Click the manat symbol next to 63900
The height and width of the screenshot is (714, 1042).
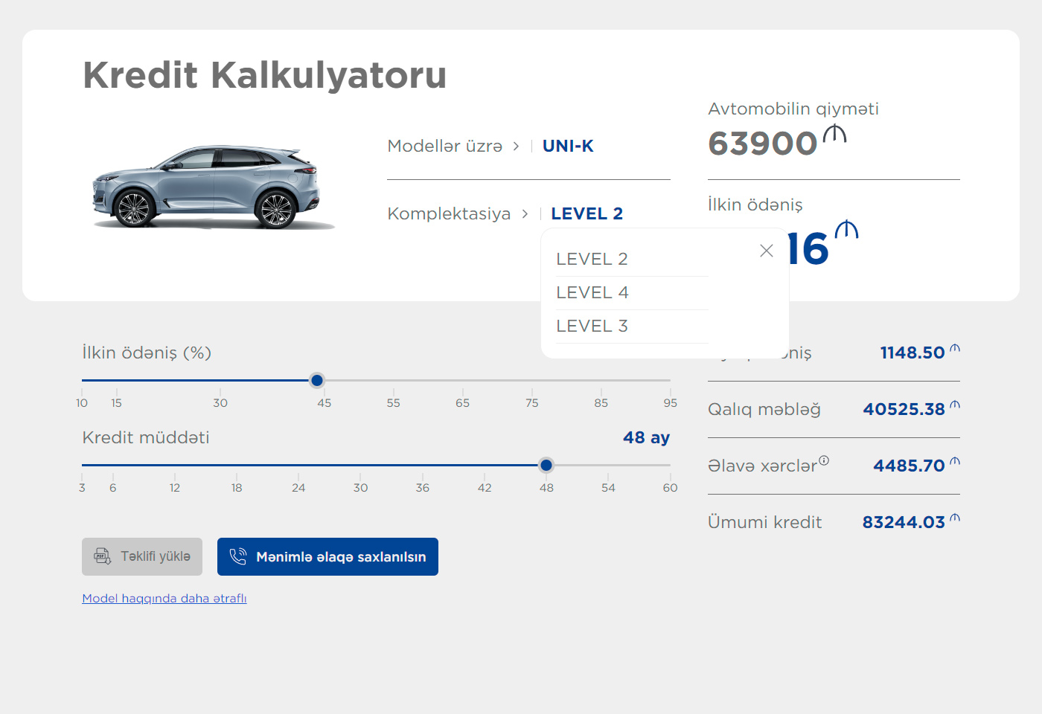[x=835, y=135]
